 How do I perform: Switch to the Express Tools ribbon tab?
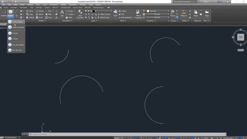[x=77, y=7]
